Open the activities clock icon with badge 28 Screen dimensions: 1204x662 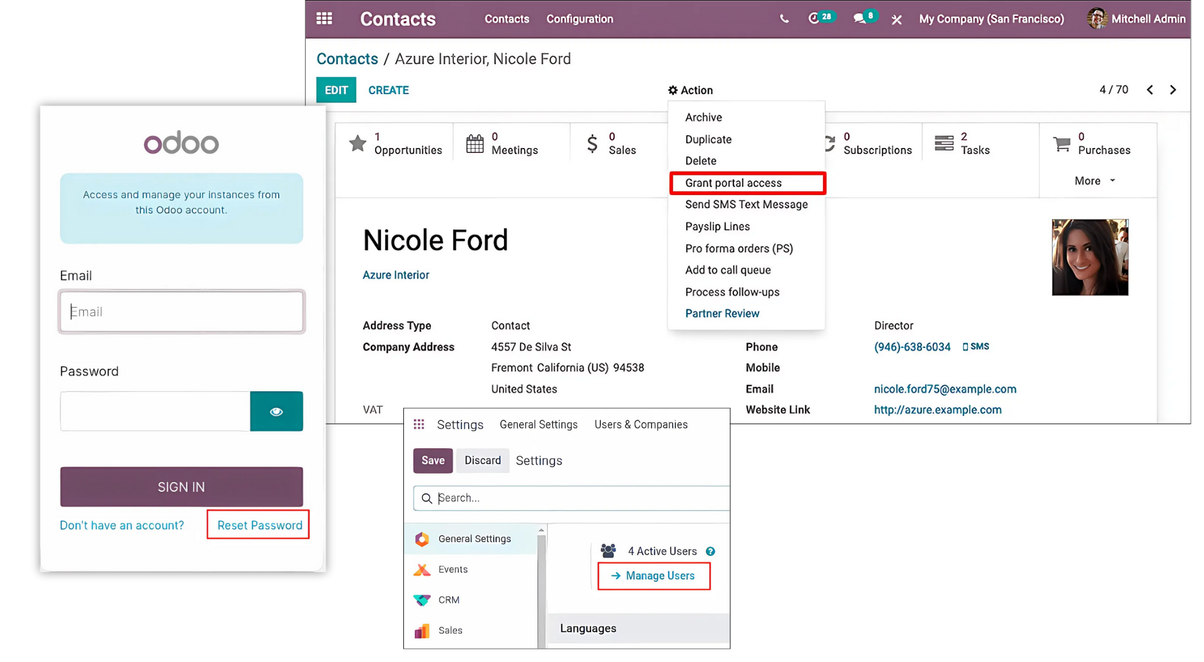814,19
